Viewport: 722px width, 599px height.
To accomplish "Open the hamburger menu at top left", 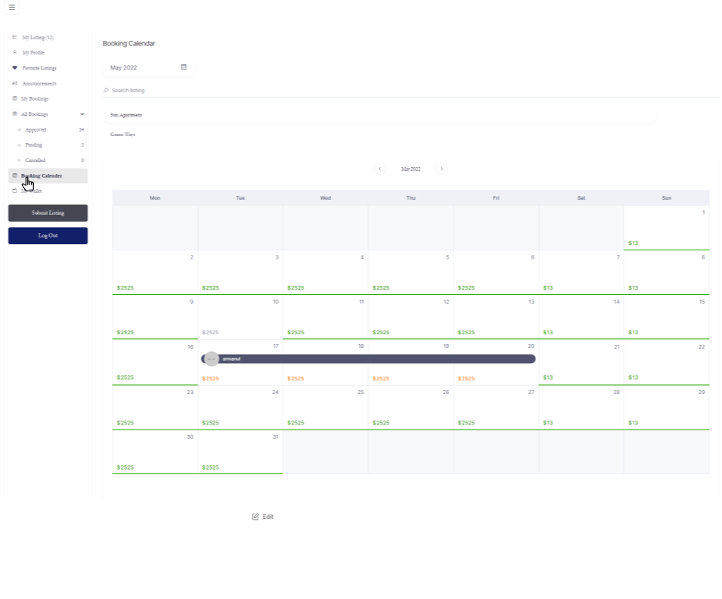I will coord(11,8).
